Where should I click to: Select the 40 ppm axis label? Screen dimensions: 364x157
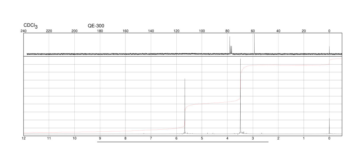[x=278, y=31]
